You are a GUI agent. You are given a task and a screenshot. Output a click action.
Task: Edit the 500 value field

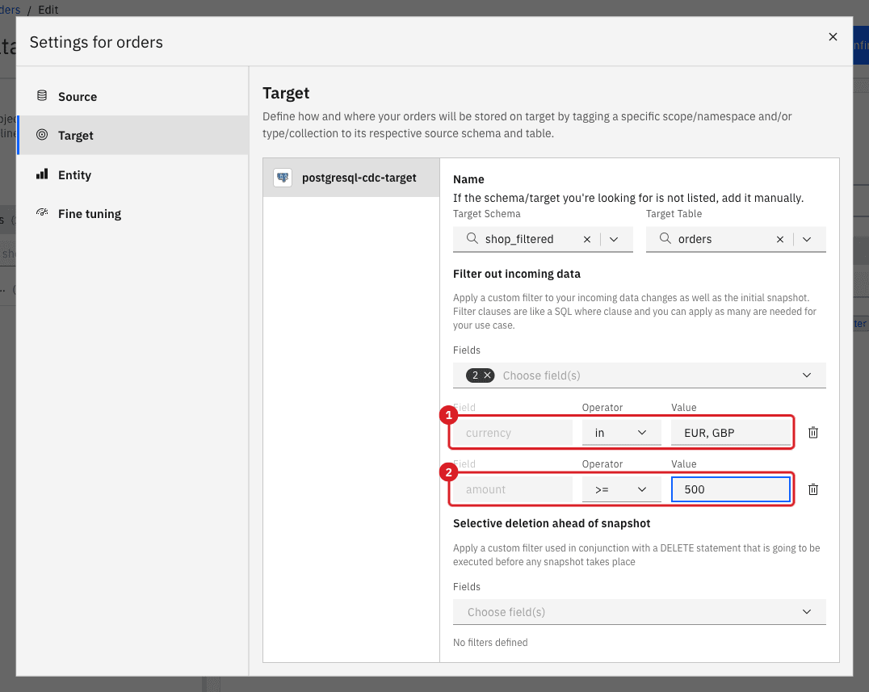point(730,489)
